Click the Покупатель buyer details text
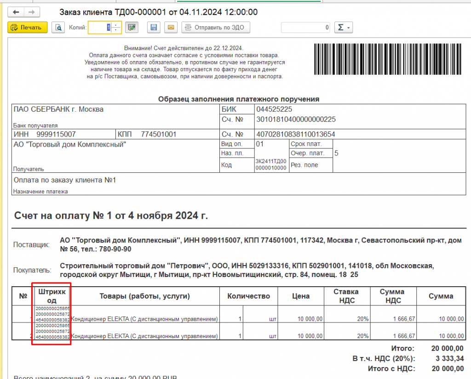 tap(247, 270)
